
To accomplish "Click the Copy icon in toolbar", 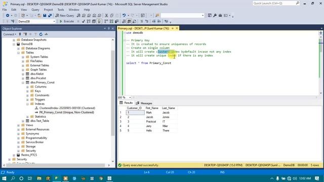I will click(x=112, y=16).
